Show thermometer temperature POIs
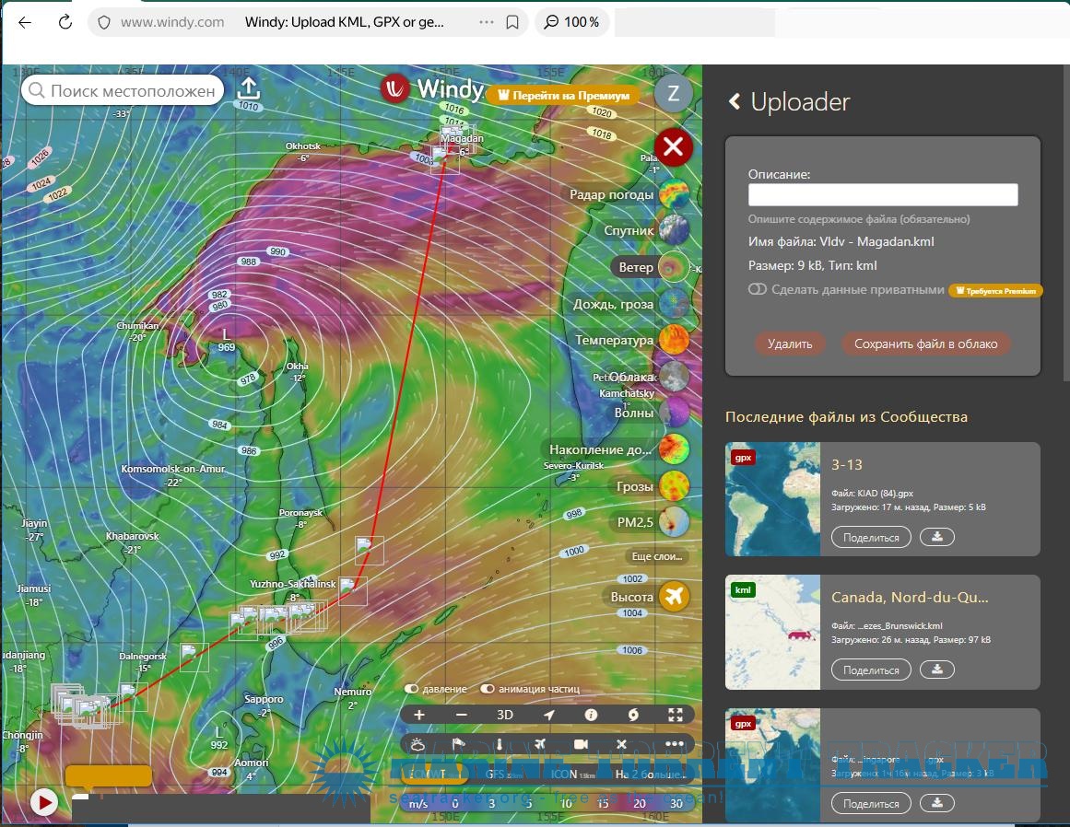This screenshot has height=827, width=1070. point(499,744)
